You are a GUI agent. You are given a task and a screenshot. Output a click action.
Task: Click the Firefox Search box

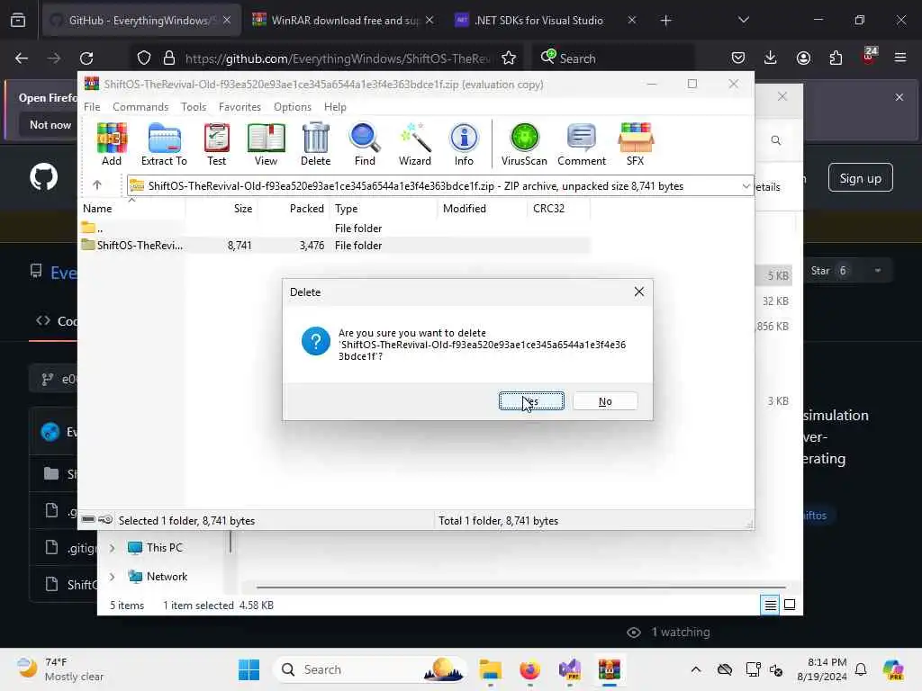pos(614,58)
